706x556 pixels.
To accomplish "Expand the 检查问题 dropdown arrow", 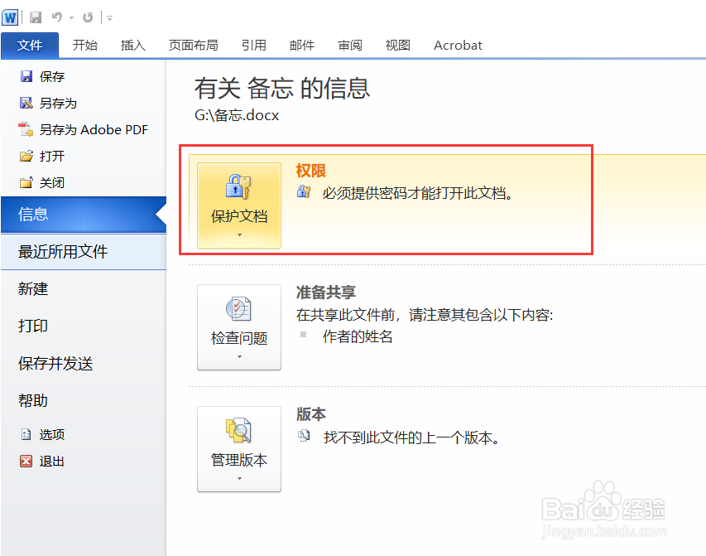I will [x=239, y=356].
